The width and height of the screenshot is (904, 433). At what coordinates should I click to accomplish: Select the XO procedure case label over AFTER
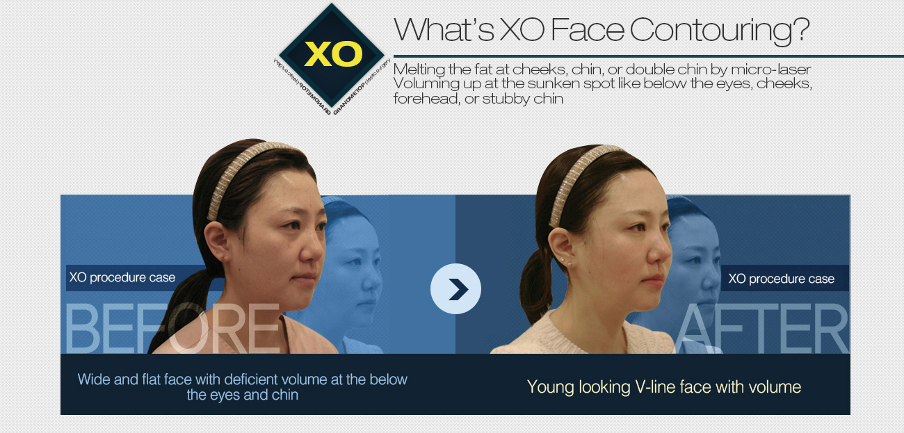782,279
